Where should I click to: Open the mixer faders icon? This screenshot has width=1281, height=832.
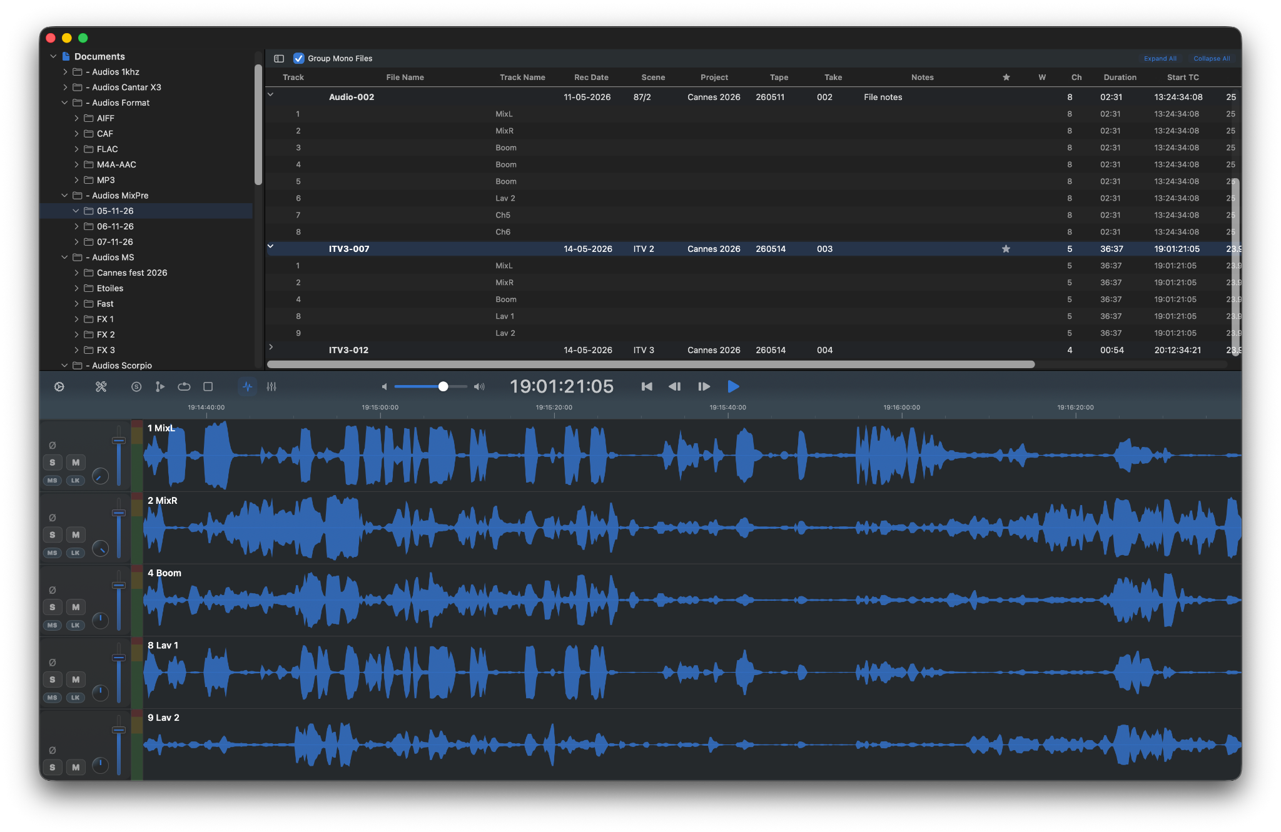(271, 387)
